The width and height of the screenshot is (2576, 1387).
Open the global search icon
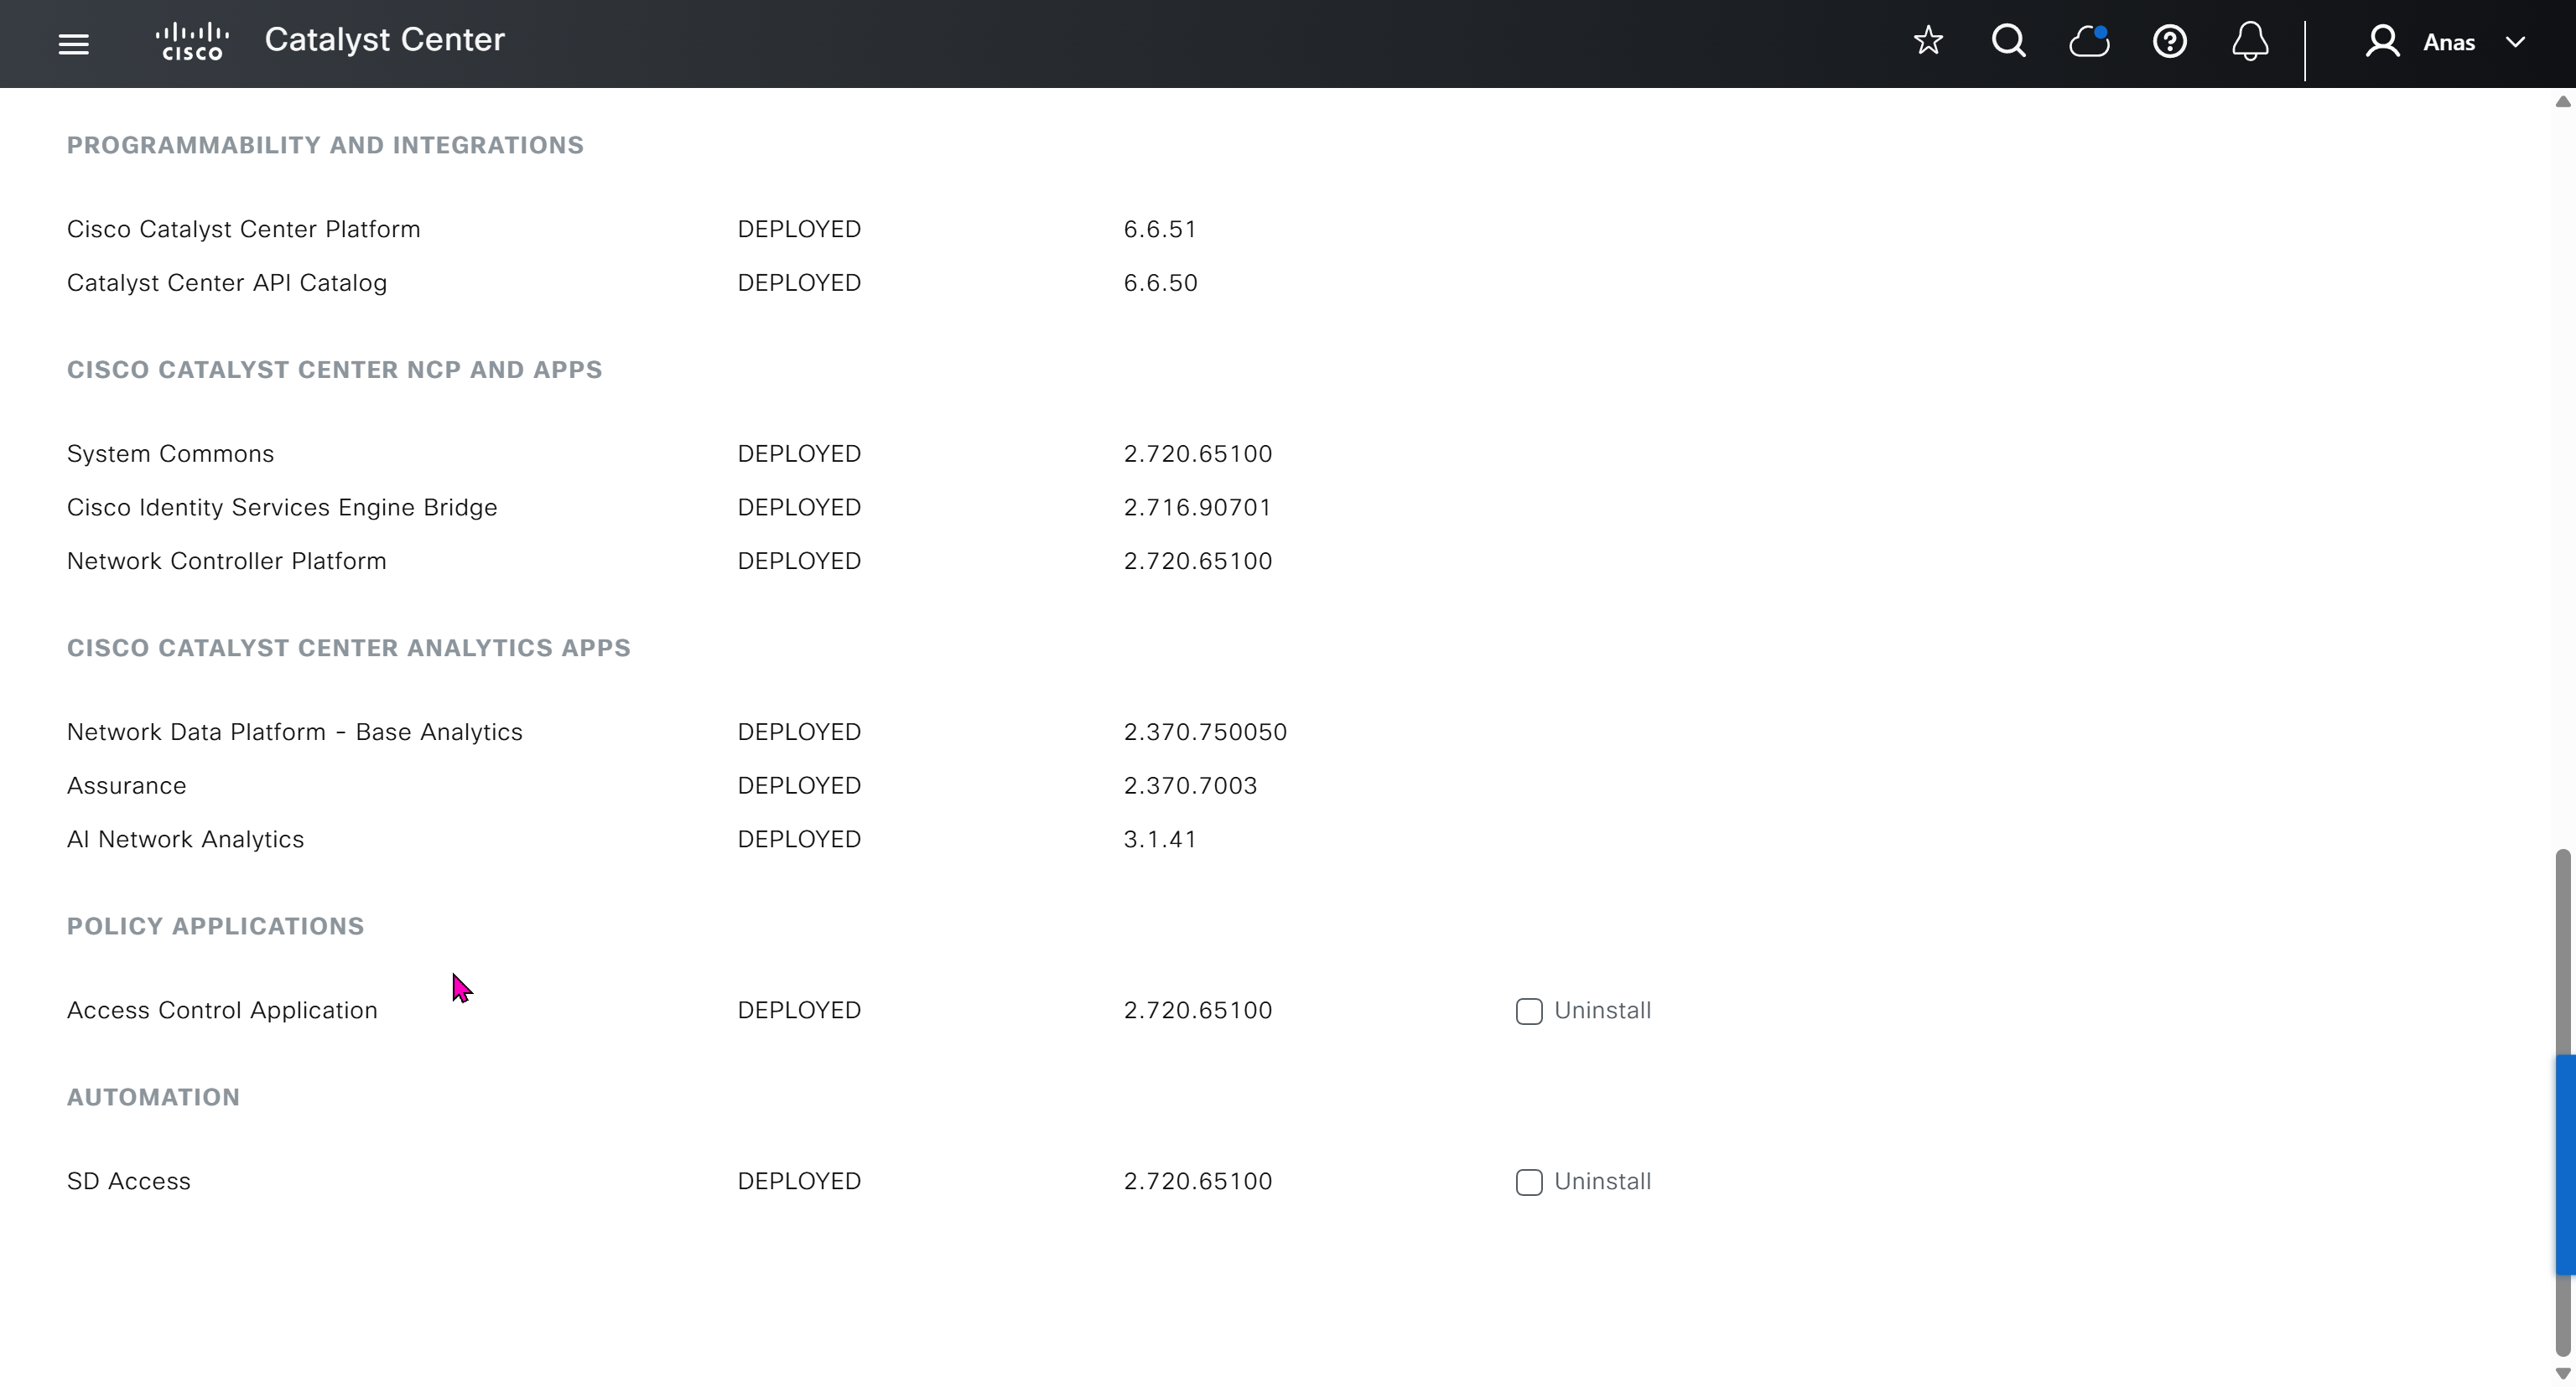[2008, 42]
